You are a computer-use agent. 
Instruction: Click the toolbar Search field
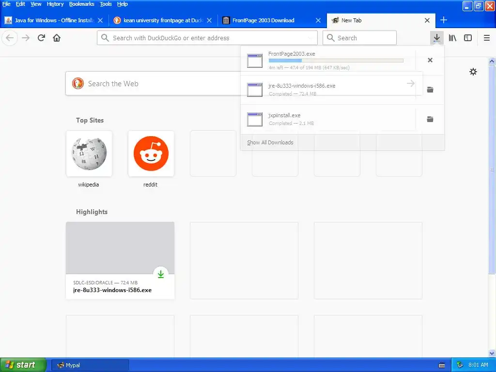(360, 38)
